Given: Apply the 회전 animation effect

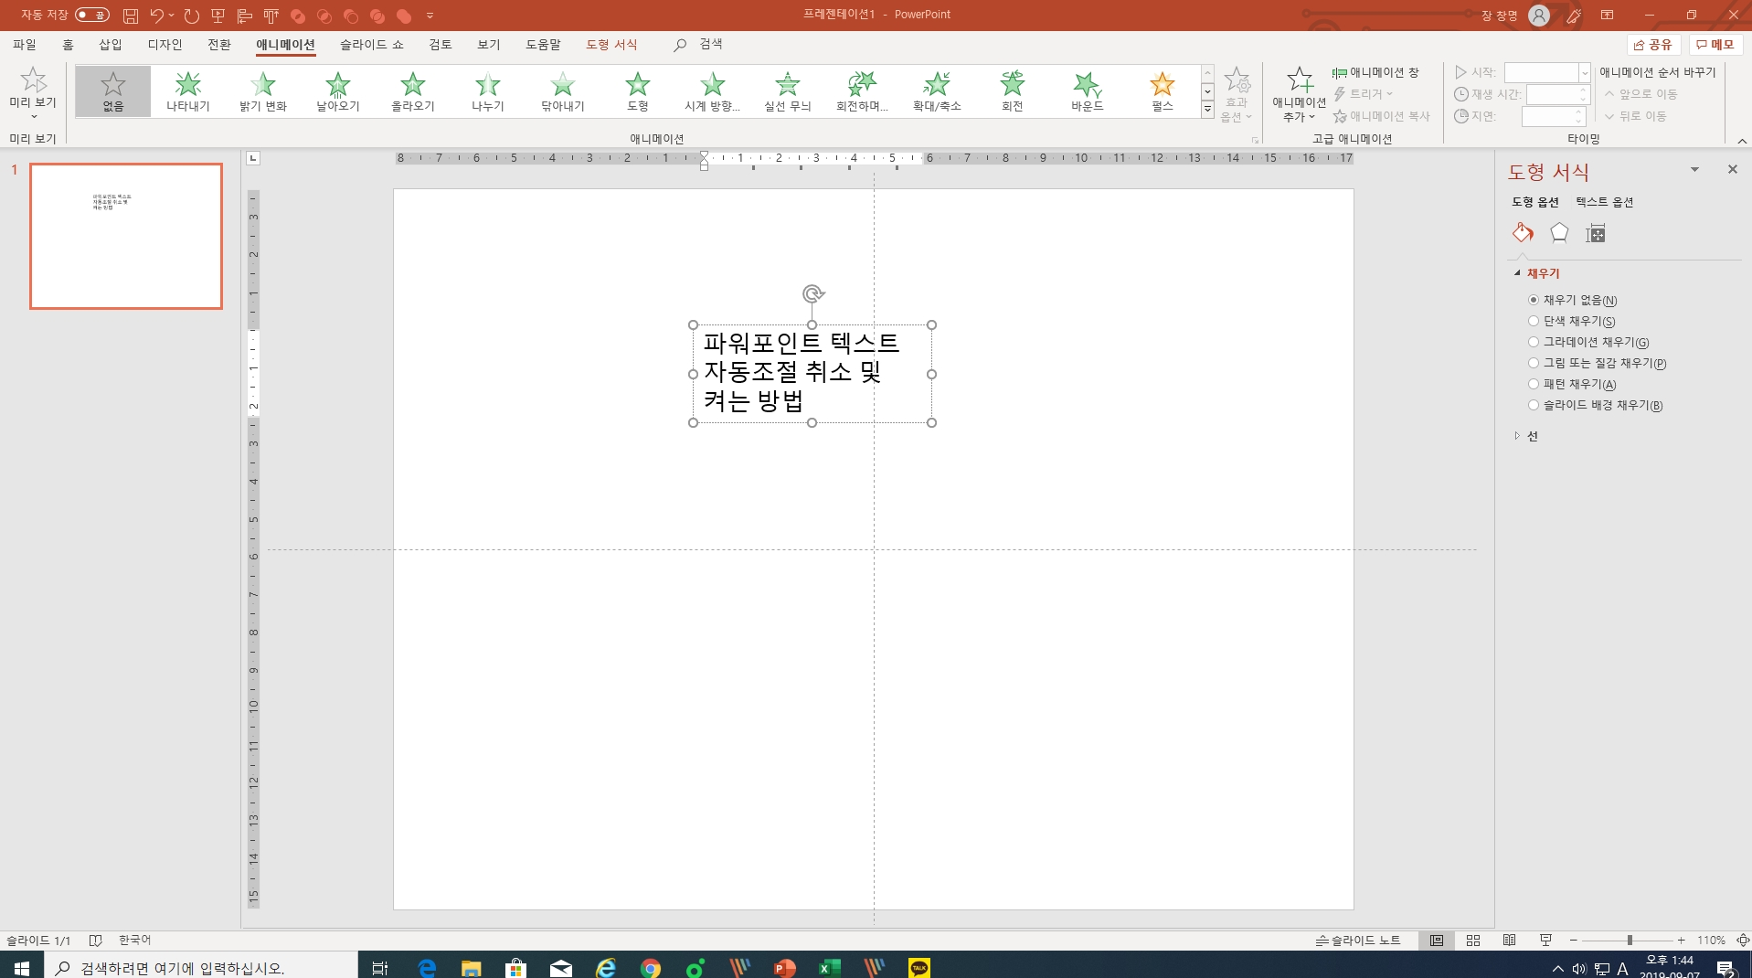Looking at the screenshot, I should [1013, 91].
